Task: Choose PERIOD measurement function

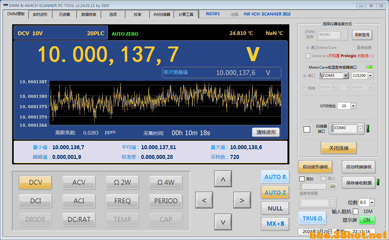Action: point(166,201)
